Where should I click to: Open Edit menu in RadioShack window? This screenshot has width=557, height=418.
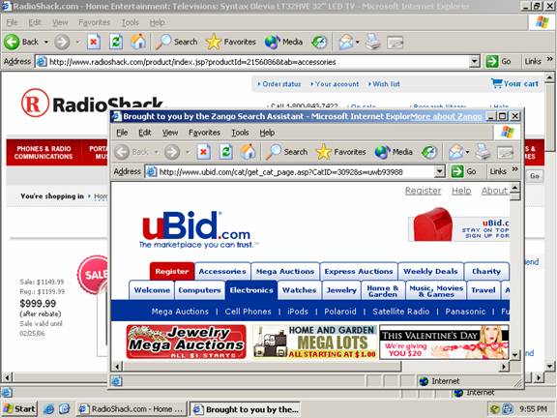(x=35, y=23)
